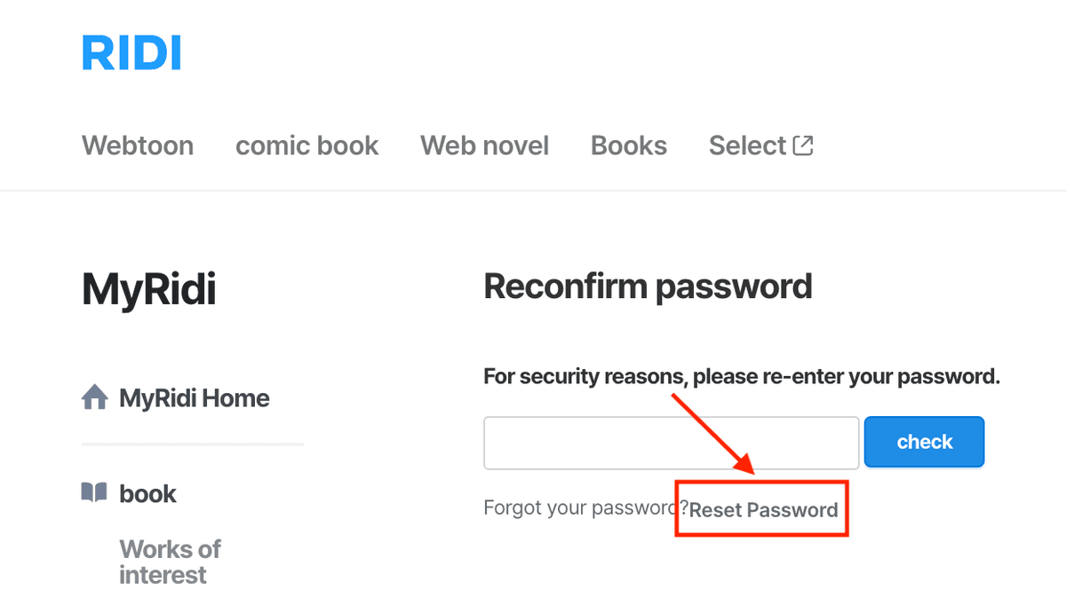Image resolution: width=1066 pixels, height=605 pixels.
Task: Open Select in the navigation bar
Action: point(749,145)
